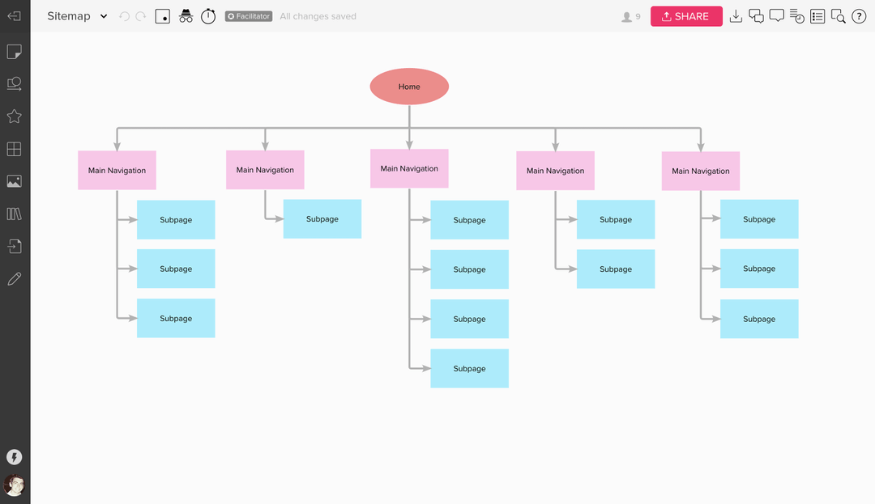Open the file import tool
The height and width of the screenshot is (504, 875).
[x=14, y=246]
